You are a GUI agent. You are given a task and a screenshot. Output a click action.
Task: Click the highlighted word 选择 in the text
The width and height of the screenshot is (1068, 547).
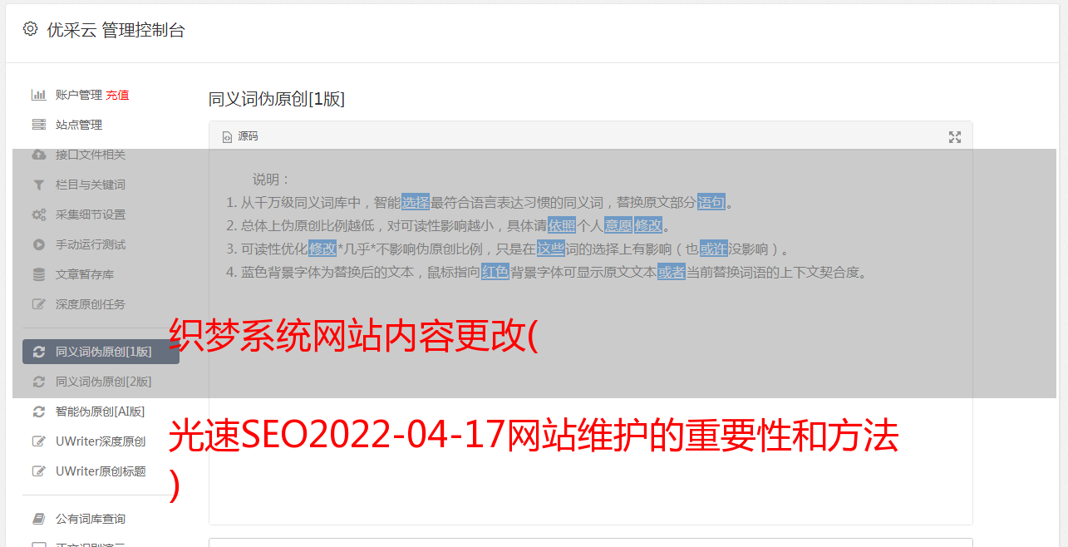tap(416, 202)
